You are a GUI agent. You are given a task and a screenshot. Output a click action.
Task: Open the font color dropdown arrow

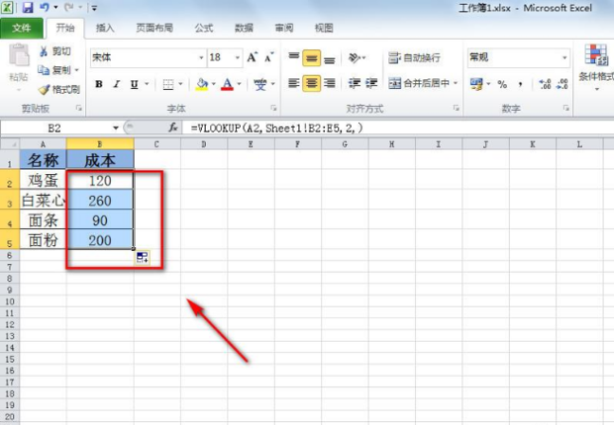[239, 84]
